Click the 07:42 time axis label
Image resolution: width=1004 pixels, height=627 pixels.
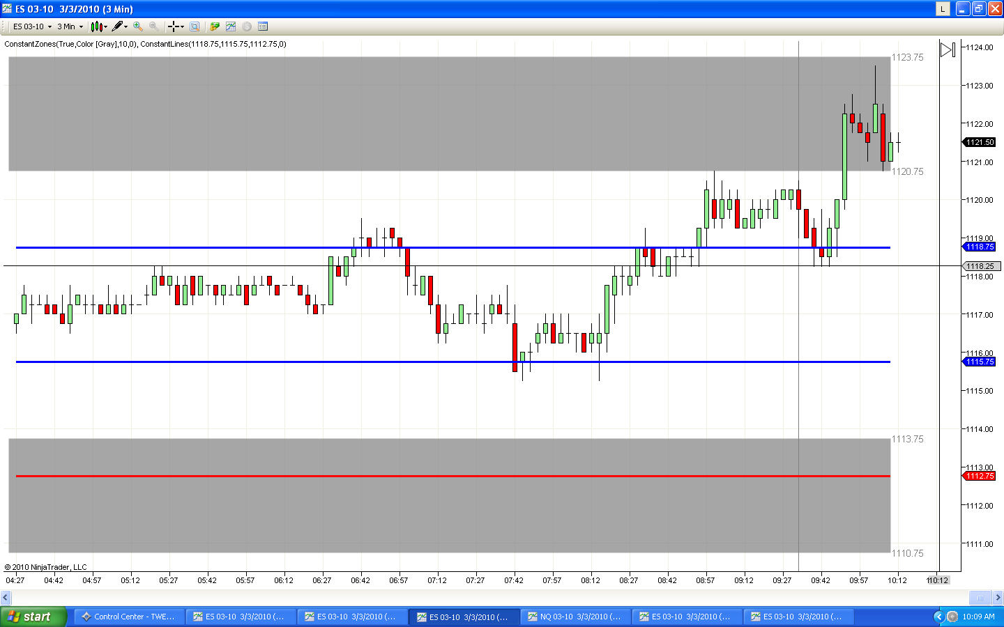tap(514, 580)
